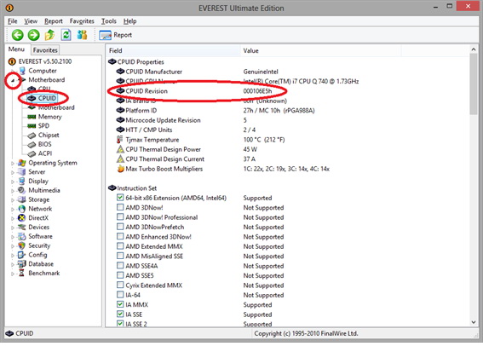Select the Config item in the tree
Viewport: 483px width, 346px height.
37,255
